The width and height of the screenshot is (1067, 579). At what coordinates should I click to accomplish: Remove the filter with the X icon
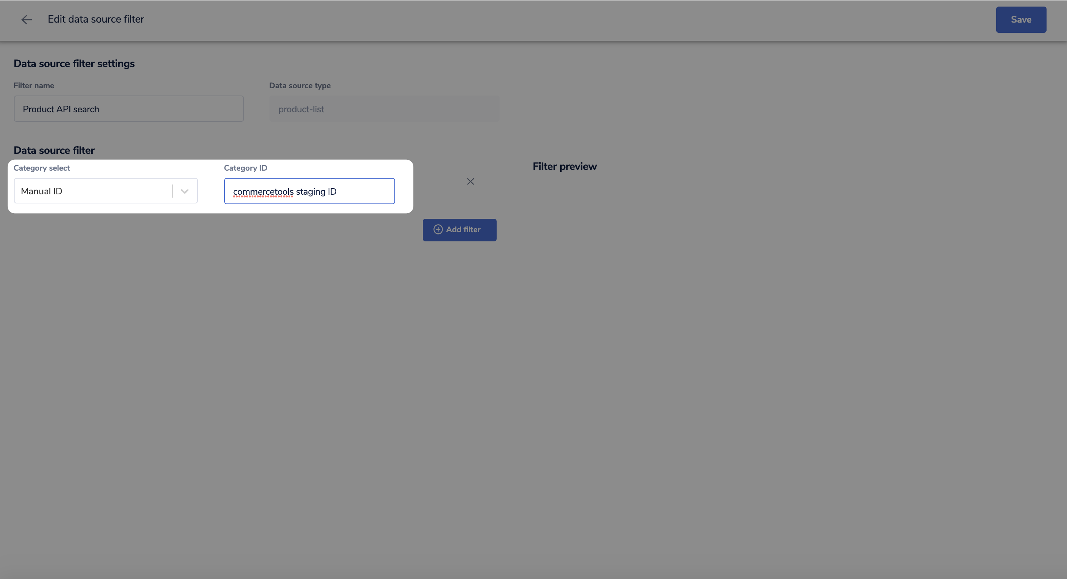click(470, 182)
